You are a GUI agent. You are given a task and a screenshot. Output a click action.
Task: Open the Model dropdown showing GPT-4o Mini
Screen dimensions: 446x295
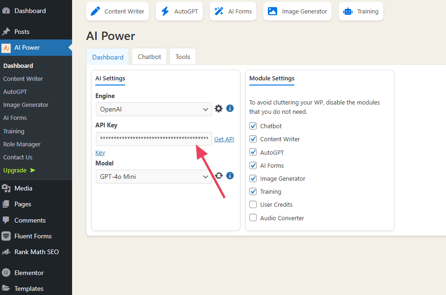[154, 177]
